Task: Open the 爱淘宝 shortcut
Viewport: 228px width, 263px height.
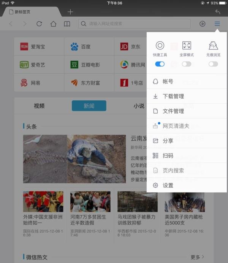Action: pyautogui.click(x=39, y=46)
